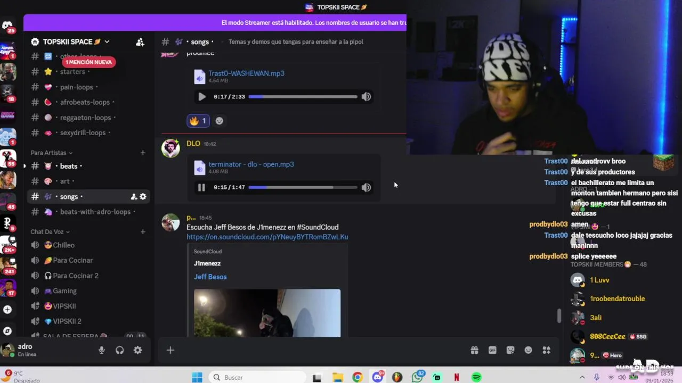Show hidden system tray icons
The image size is (682, 383).
coord(582,377)
